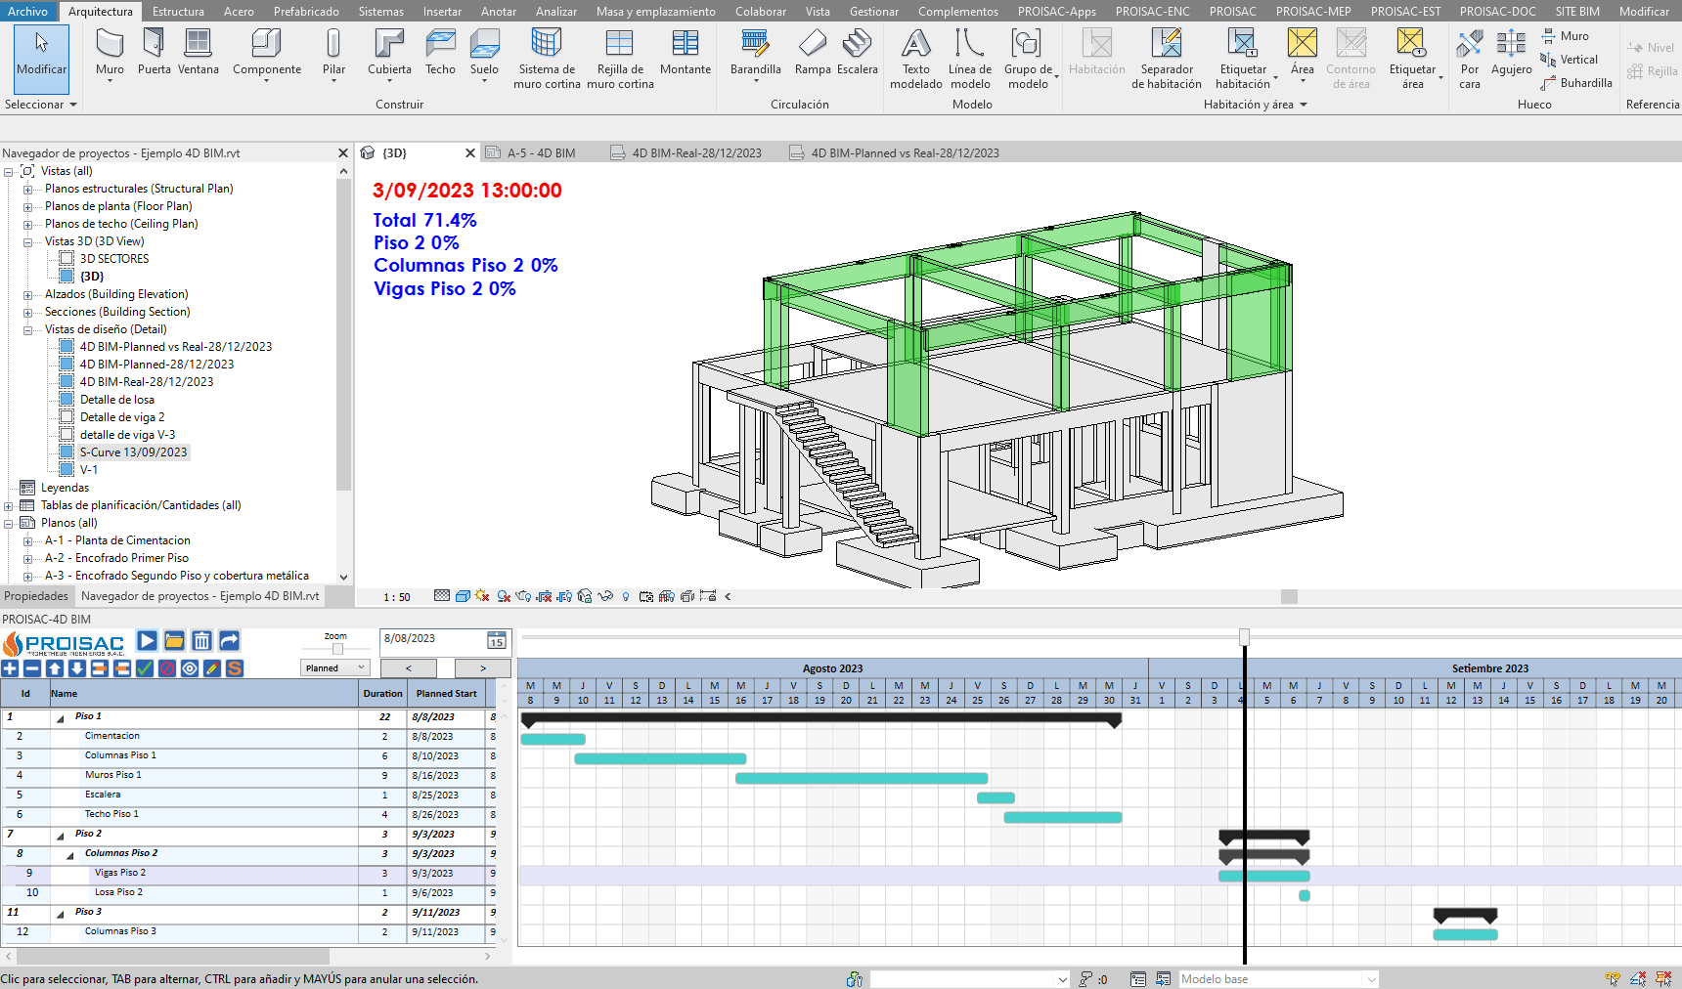
Task: Click the blue plus add task icon
Action: click(x=10, y=668)
